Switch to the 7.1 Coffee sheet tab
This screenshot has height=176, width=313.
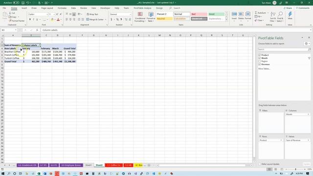point(114,165)
